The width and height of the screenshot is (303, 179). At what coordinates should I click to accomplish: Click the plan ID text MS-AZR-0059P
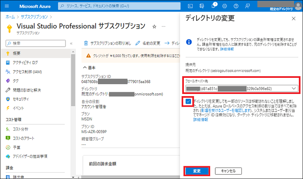(x=94, y=132)
